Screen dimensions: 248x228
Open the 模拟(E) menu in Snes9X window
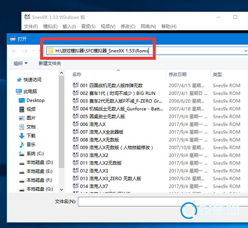(x=50, y=26)
